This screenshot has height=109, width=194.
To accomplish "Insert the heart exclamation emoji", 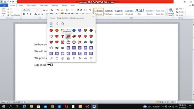I will (63, 36).
